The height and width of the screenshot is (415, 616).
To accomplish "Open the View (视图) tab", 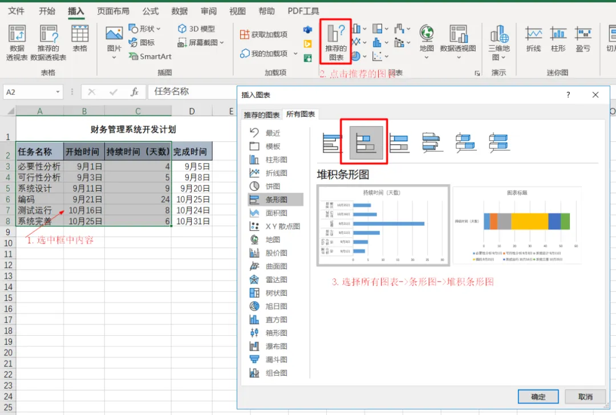I will (237, 11).
